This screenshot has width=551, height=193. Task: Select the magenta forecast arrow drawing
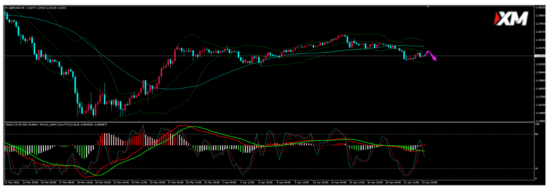(x=431, y=56)
